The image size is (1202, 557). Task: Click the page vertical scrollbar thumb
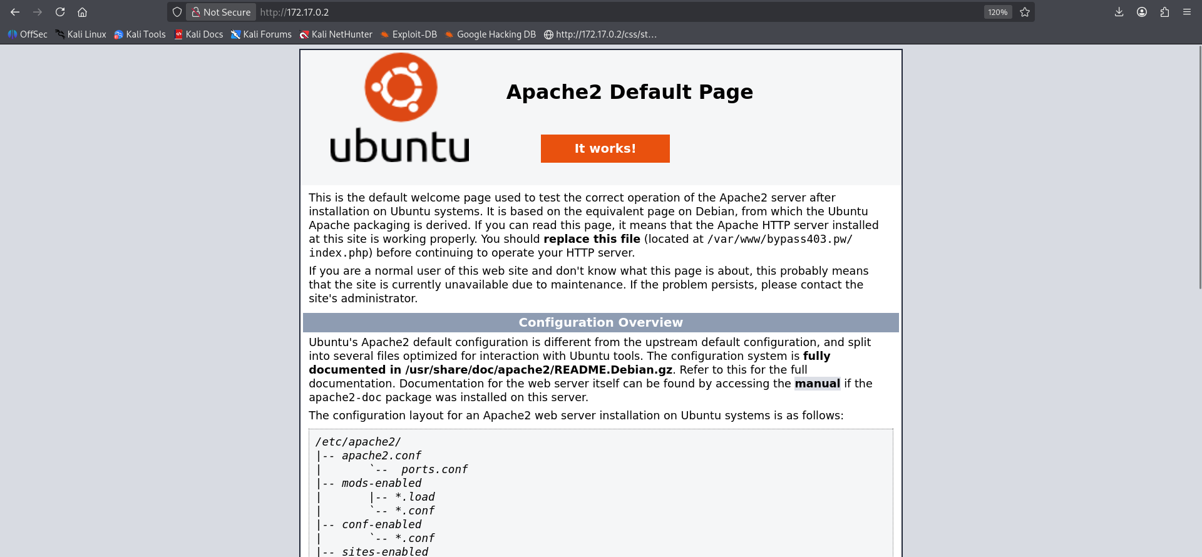click(x=1199, y=167)
